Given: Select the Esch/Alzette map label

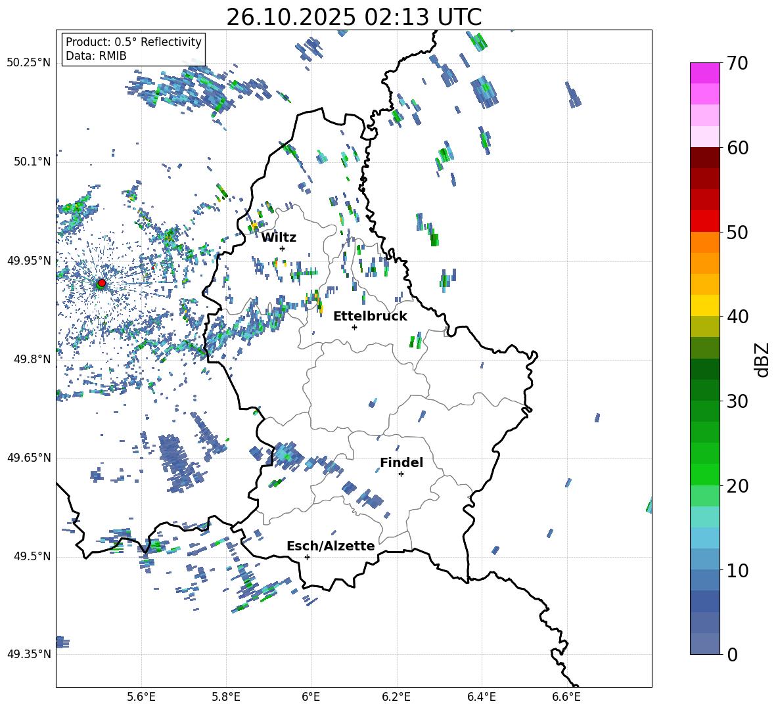Looking at the screenshot, I should [x=331, y=546].
